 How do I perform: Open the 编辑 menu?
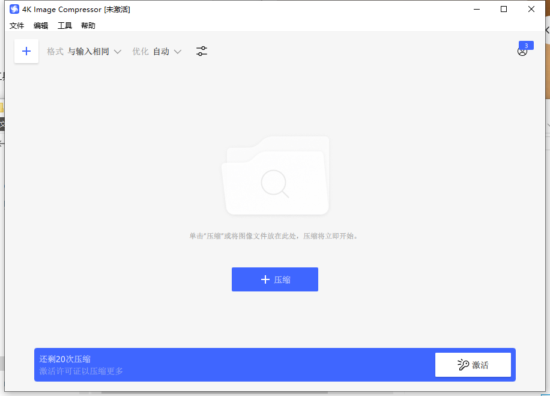(x=40, y=25)
